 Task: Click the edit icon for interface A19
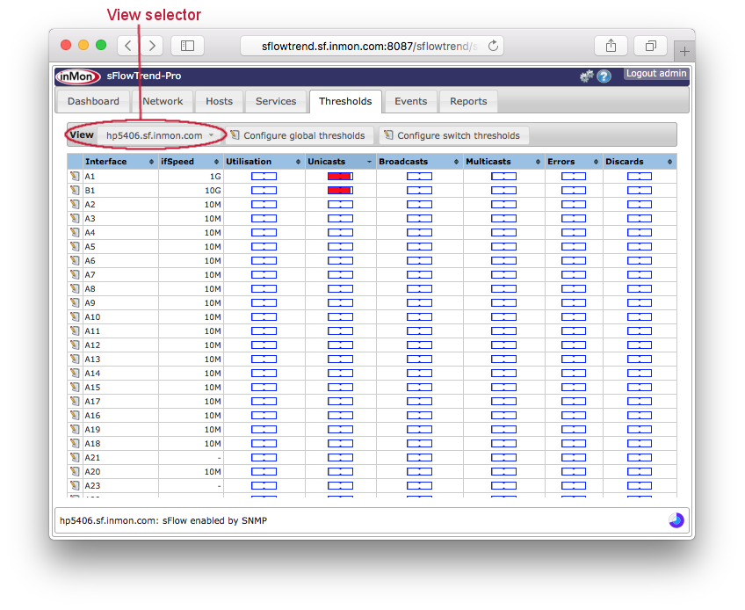coord(75,429)
